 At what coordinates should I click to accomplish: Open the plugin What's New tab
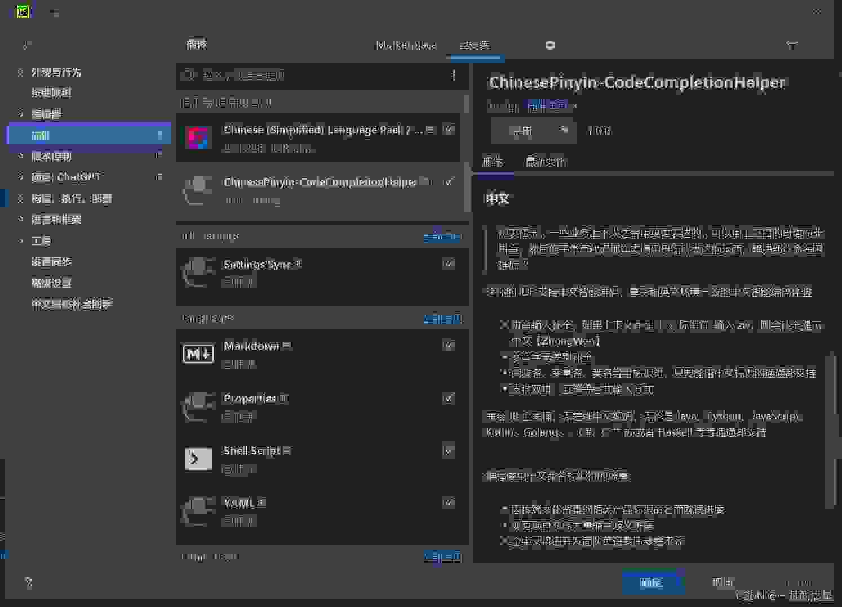546,162
